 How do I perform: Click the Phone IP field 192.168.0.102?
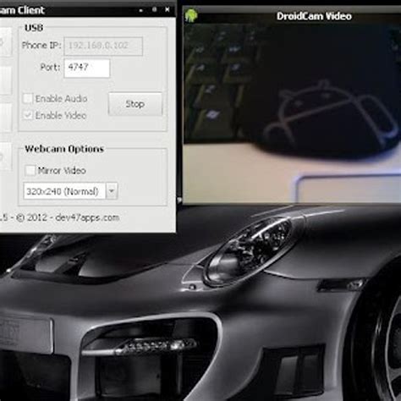point(103,46)
